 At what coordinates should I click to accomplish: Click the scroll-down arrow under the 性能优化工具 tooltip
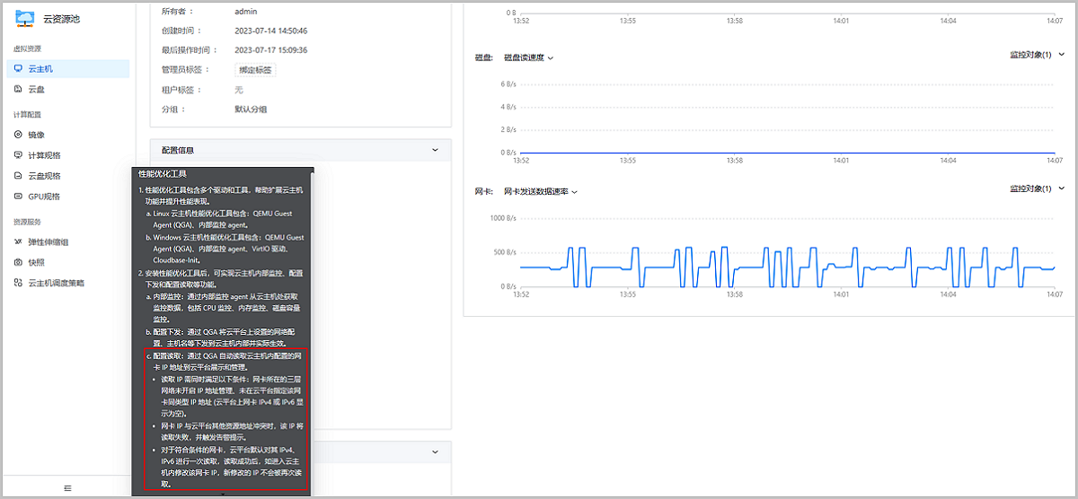point(222,494)
